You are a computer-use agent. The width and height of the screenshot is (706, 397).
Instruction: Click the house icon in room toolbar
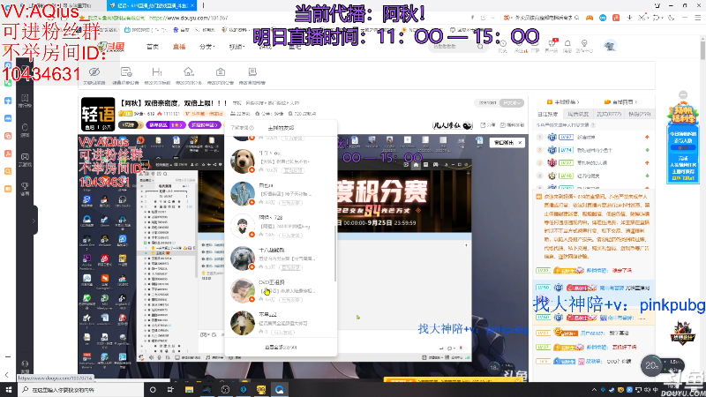coord(189,71)
